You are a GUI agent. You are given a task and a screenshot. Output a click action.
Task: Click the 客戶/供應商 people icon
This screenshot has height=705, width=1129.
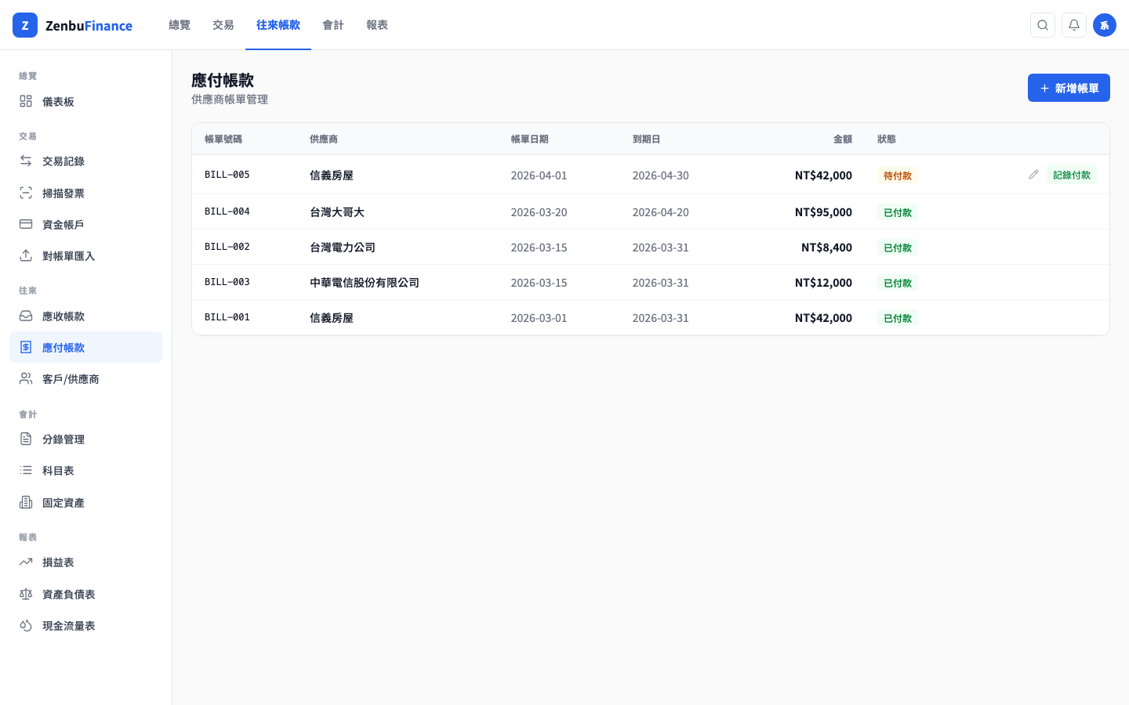26,378
